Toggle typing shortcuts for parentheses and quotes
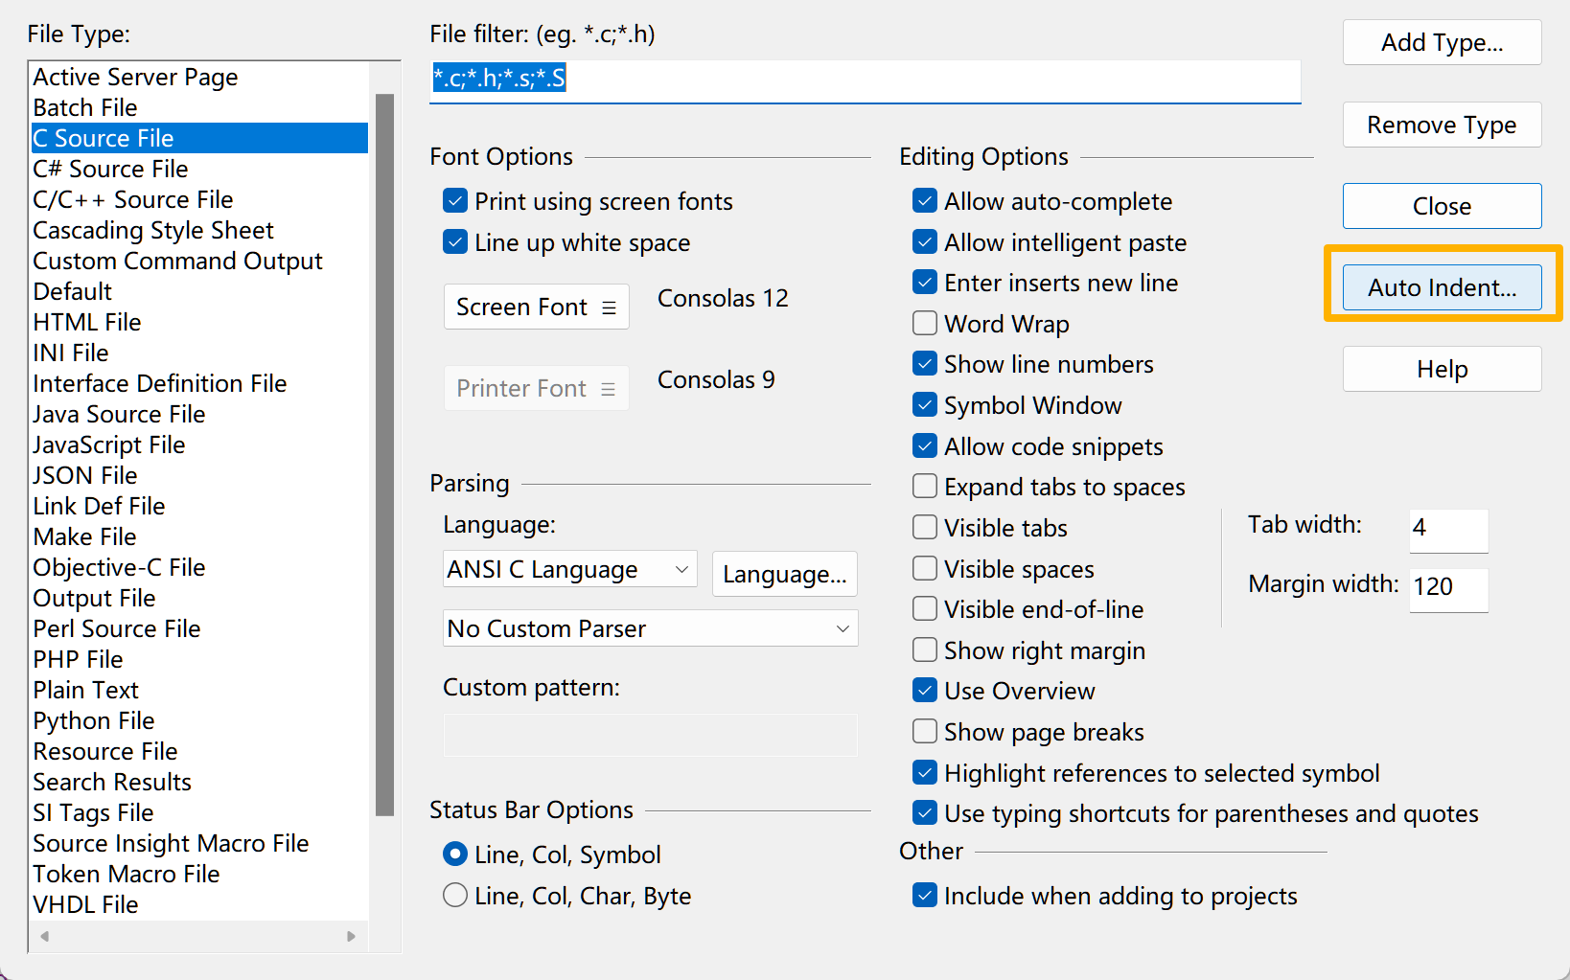 (925, 813)
